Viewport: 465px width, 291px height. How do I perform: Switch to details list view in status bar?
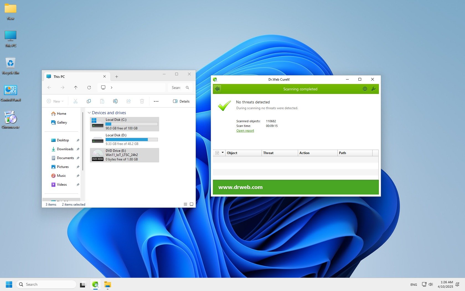pos(185,204)
